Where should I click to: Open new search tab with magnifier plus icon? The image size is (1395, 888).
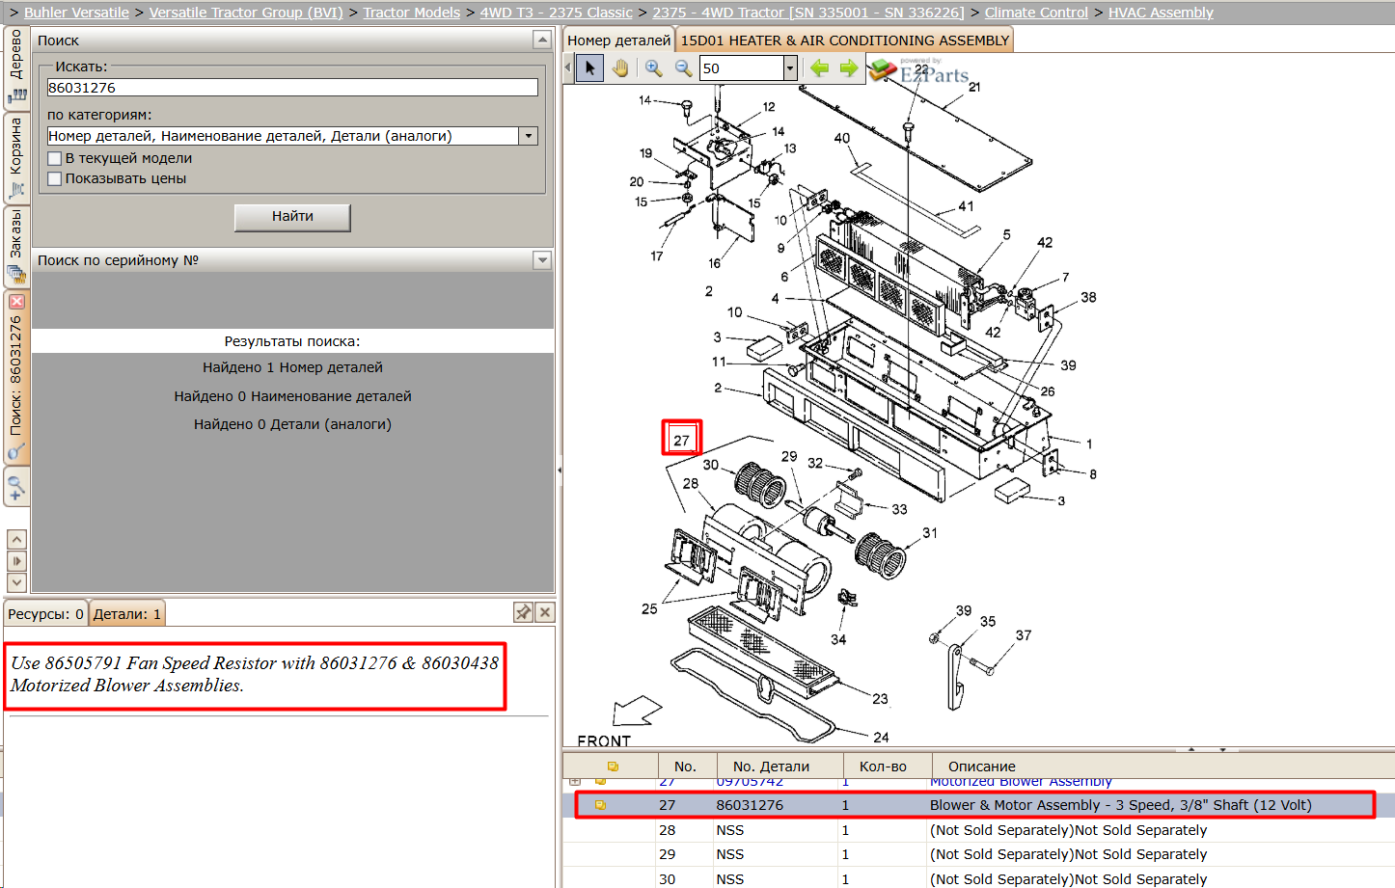tap(16, 487)
